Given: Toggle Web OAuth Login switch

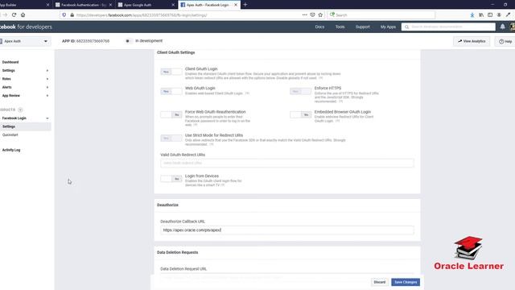Looking at the screenshot, I should [171, 91].
